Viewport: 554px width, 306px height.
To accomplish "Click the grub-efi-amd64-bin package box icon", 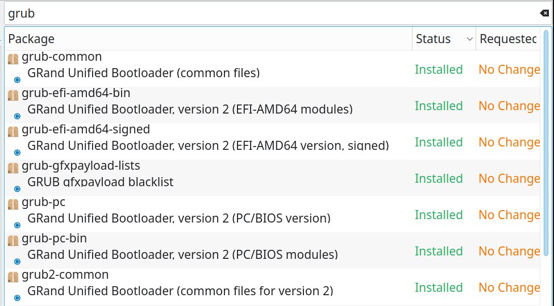I will click(x=13, y=95).
